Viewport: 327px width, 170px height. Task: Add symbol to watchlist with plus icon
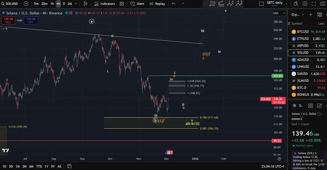(x=311, y=14)
